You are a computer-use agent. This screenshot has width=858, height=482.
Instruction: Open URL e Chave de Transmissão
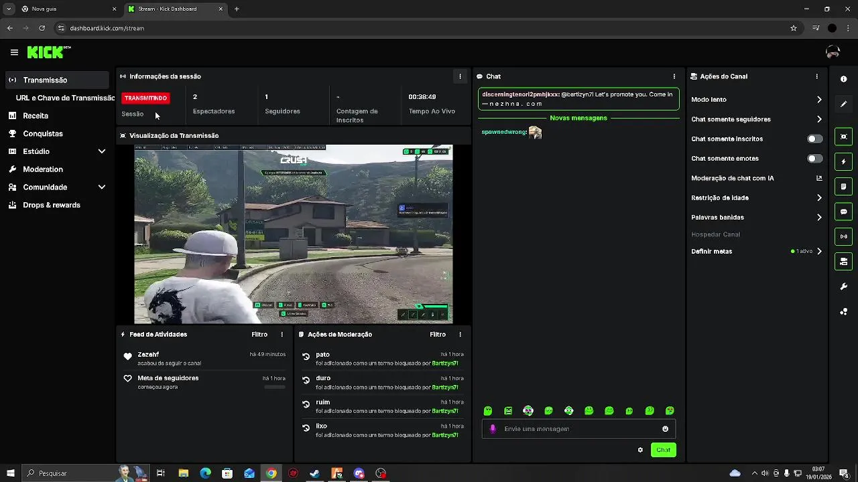(65, 98)
